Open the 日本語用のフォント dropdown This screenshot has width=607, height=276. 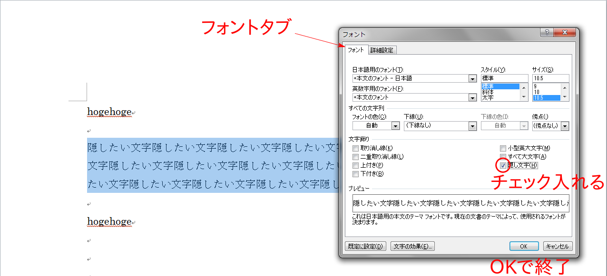[x=472, y=78]
